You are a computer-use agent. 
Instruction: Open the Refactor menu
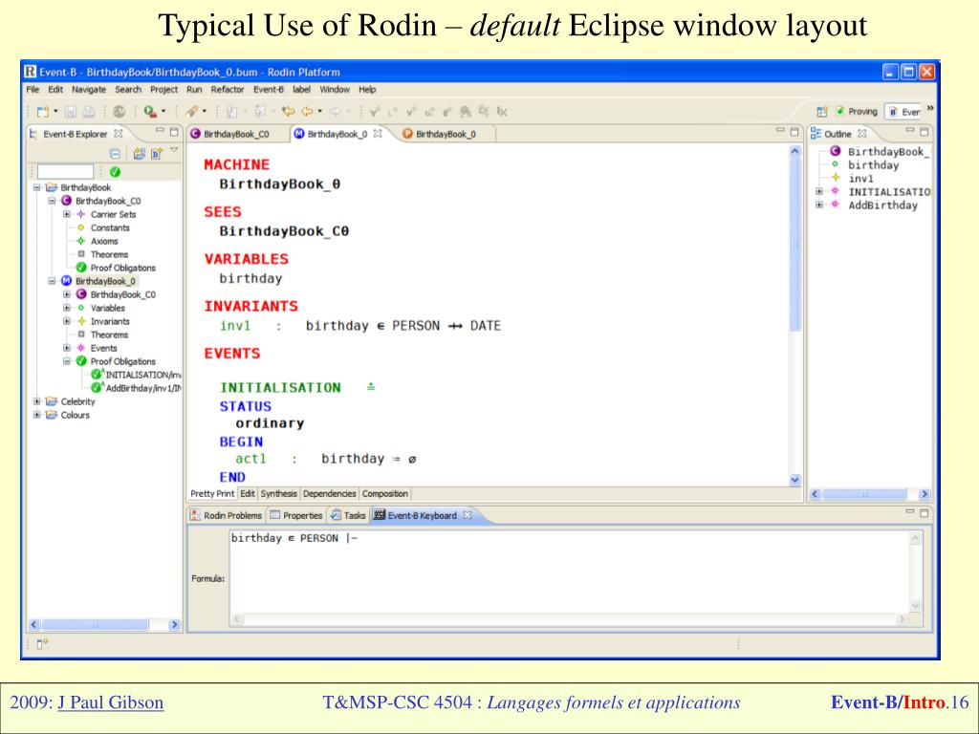[228, 89]
